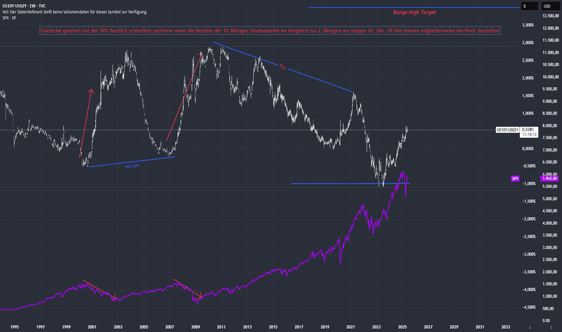Select the 'eq Low' line label

coord(132,166)
